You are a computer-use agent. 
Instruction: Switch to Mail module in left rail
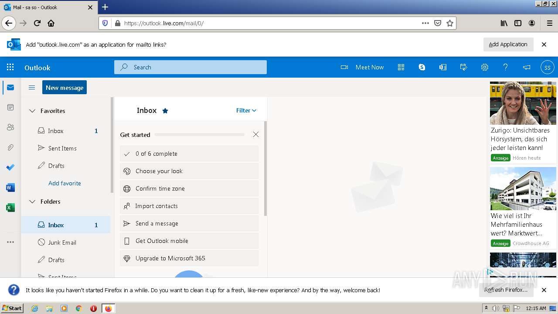[x=10, y=88]
